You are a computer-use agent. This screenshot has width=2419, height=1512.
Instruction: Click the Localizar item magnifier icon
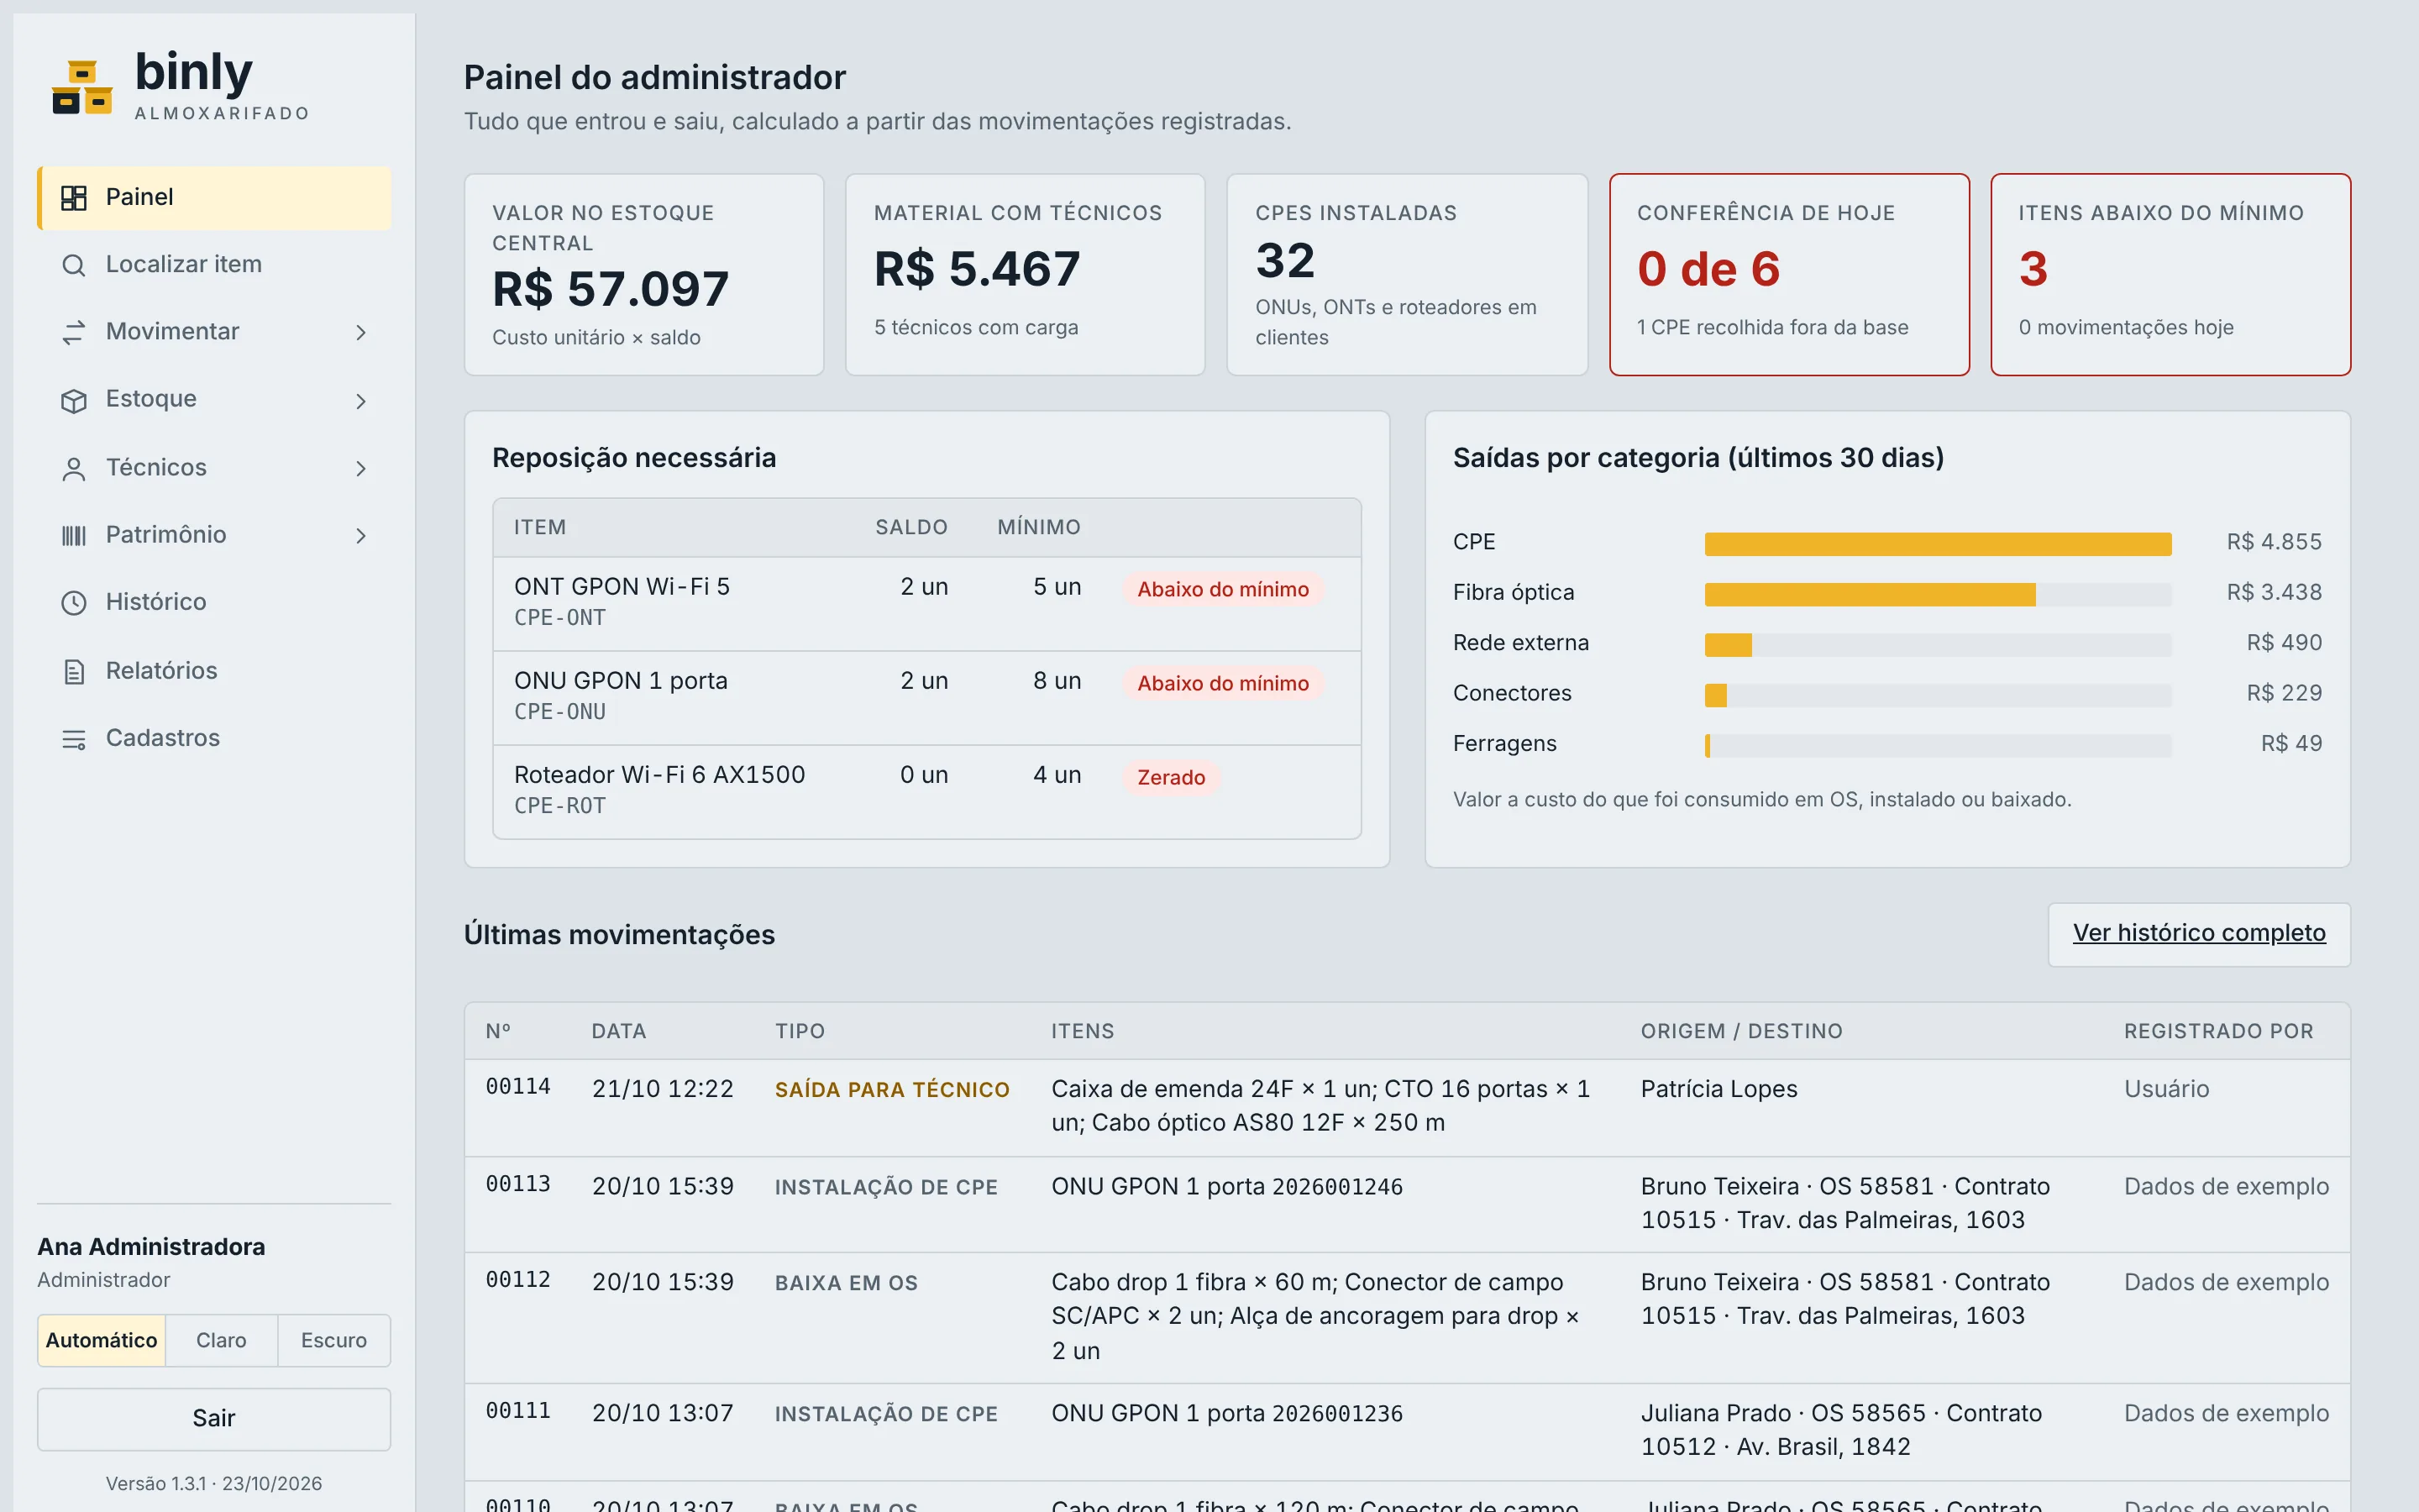tap(74, 265)
